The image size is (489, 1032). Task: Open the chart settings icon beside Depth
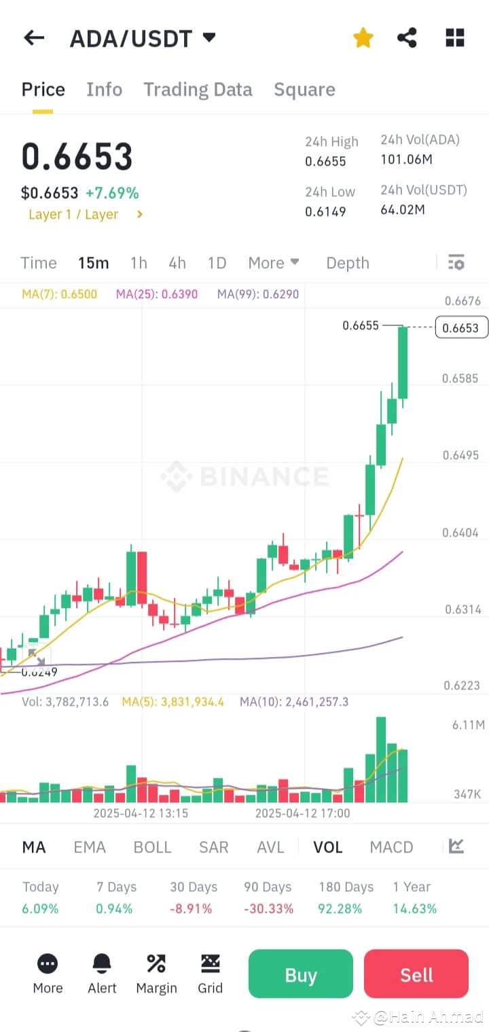[x=456, y=262]
